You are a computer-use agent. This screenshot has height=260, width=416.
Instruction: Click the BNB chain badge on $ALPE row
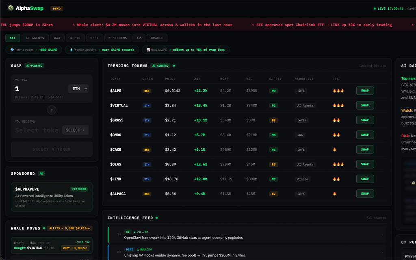(x=146, y=91)
